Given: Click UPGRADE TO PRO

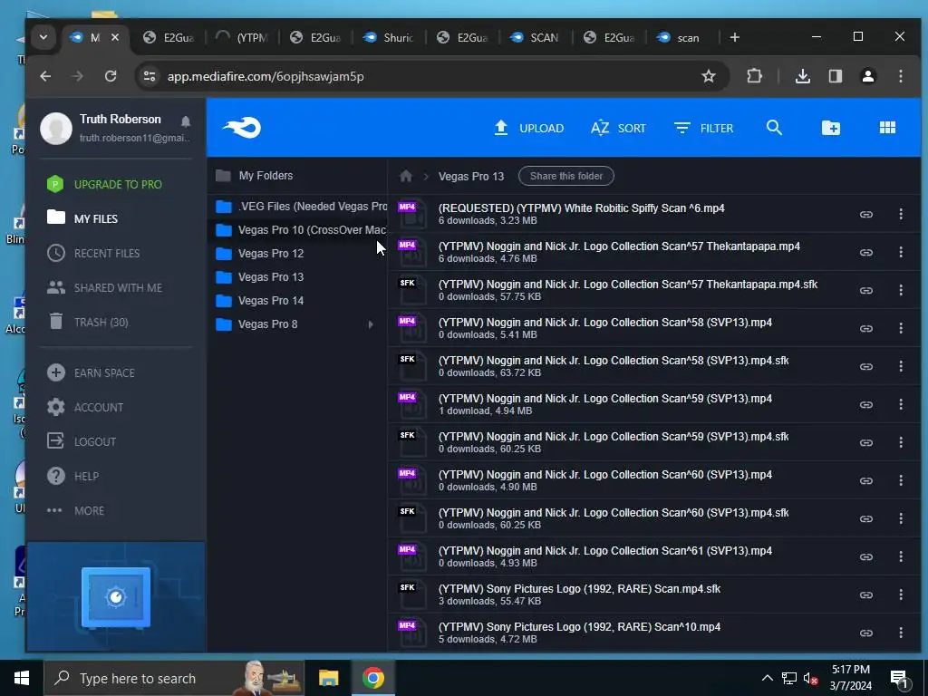Looking at the screenshot, I should coord(104,184).
